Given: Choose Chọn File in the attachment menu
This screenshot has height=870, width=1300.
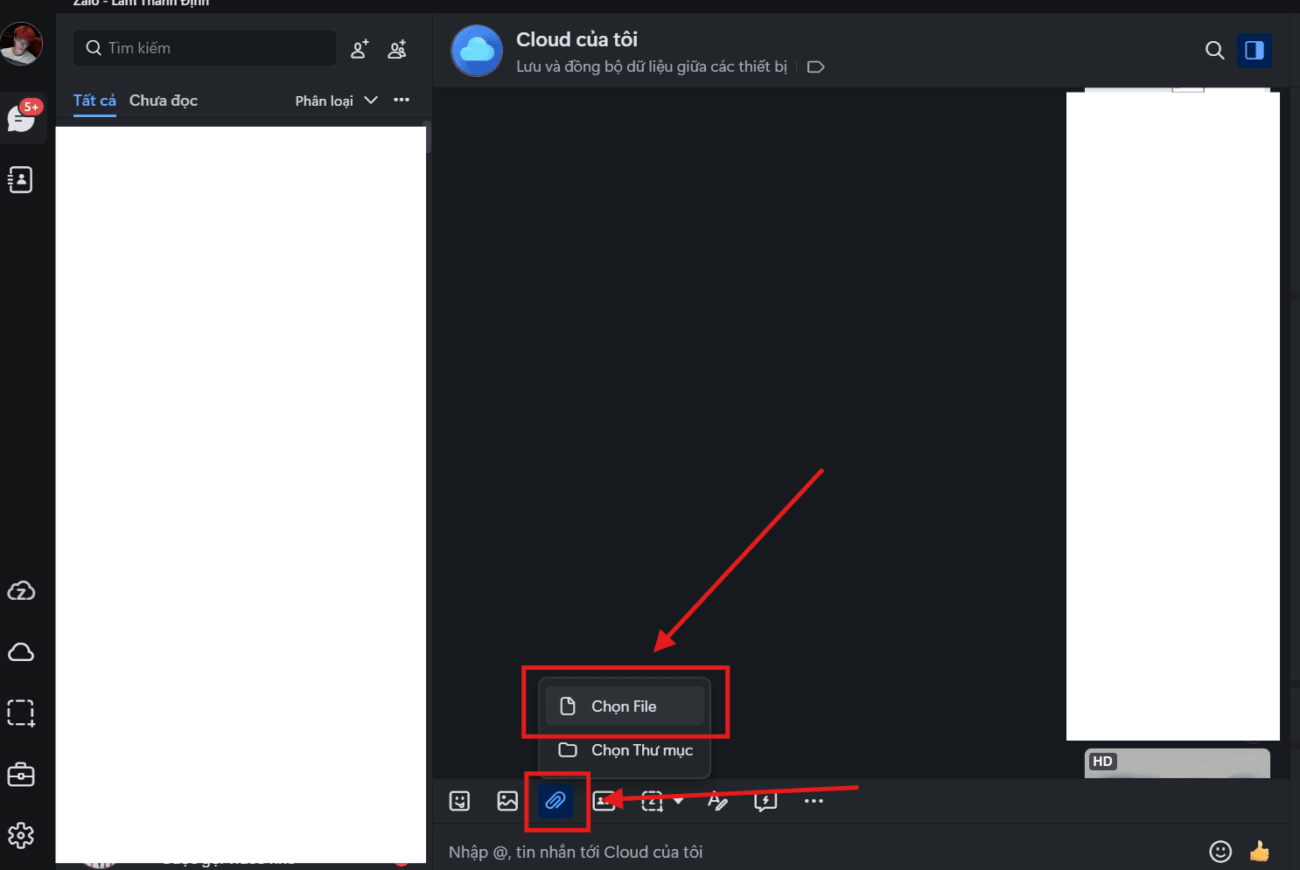Looking at the screenshot, I should click(x=624, y=706).
